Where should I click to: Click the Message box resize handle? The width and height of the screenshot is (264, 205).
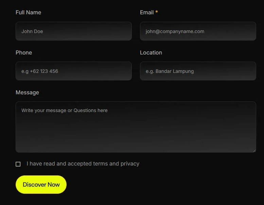(x=254, y=151)
